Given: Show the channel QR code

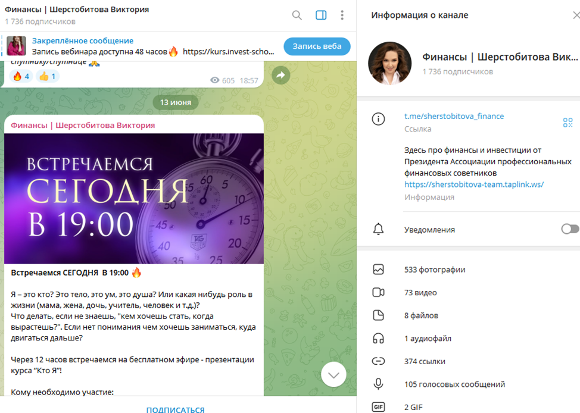Looking at the screenshot, I should coord(567,123).
